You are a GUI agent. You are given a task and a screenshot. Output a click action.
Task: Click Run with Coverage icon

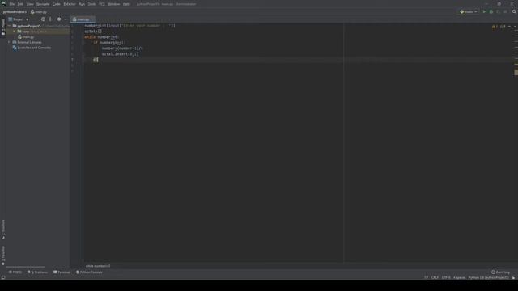[499, 12]
